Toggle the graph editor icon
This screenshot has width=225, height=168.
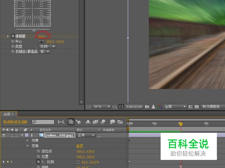tap(120, 122)
